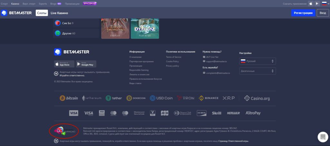Screen dimensions: 330x146
Task: Click the Tether payment logo
Action: tap(114, 98)
